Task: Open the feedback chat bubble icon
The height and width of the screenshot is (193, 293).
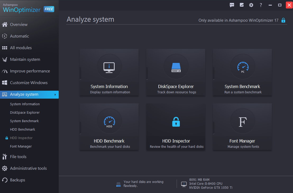Action: (x=232, y=5)
